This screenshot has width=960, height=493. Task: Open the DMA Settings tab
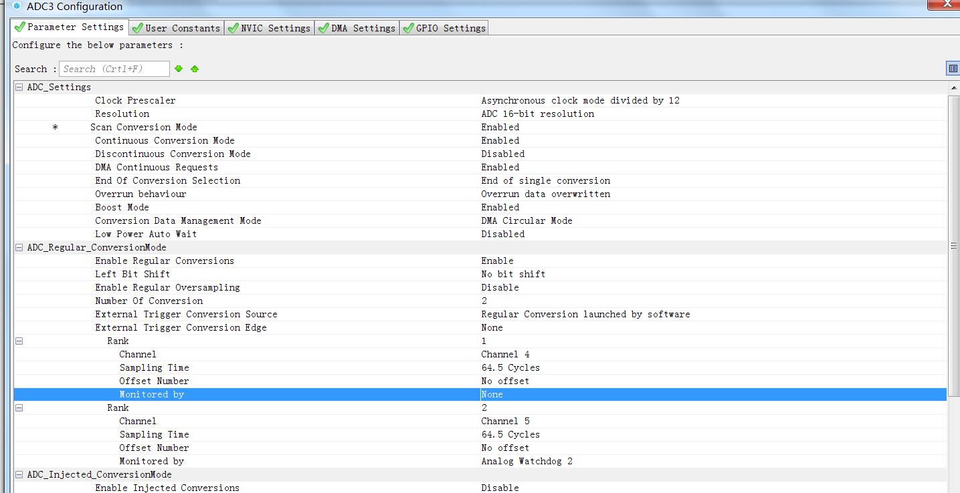(357, 28)
